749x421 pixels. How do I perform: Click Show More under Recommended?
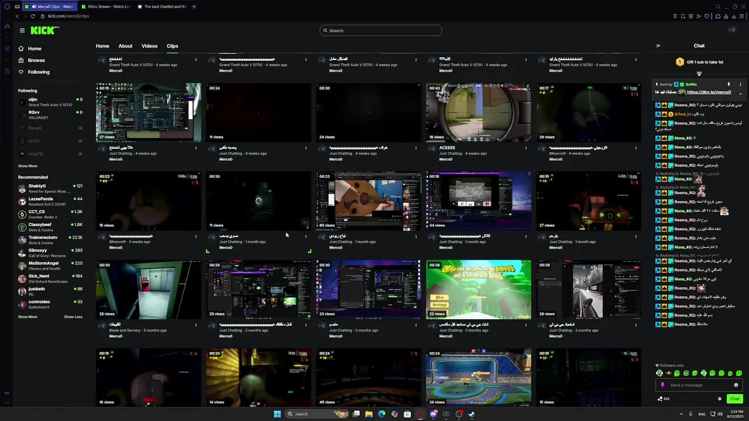(x=28, y=317)
